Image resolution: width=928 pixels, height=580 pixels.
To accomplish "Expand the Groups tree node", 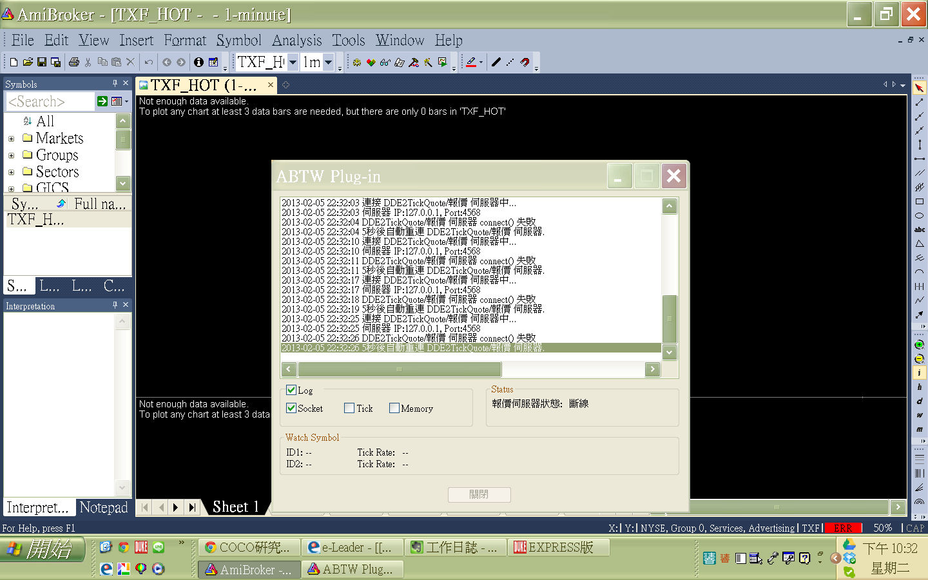I will click(x=11, y=155).
